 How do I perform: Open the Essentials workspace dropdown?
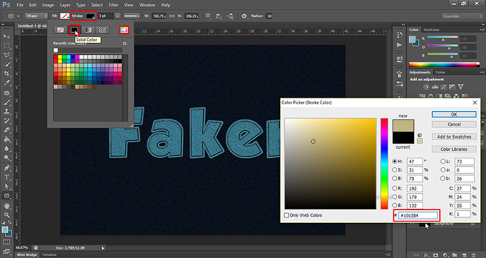click(461, 16)
